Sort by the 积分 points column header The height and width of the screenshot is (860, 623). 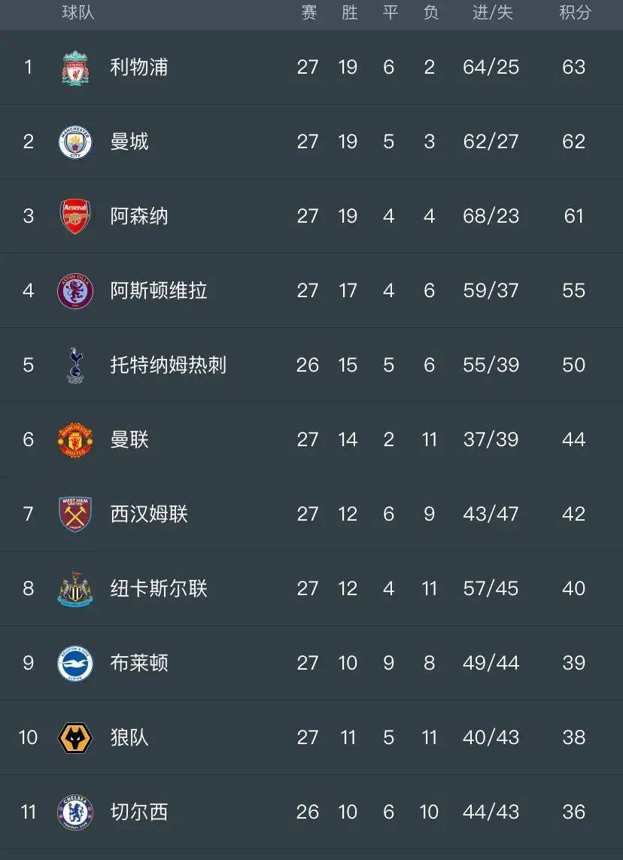coord(576,13)
